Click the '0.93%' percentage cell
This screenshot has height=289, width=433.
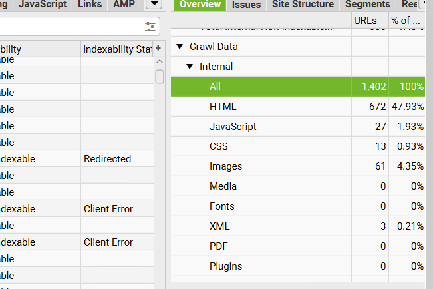(x=407, y=146)
